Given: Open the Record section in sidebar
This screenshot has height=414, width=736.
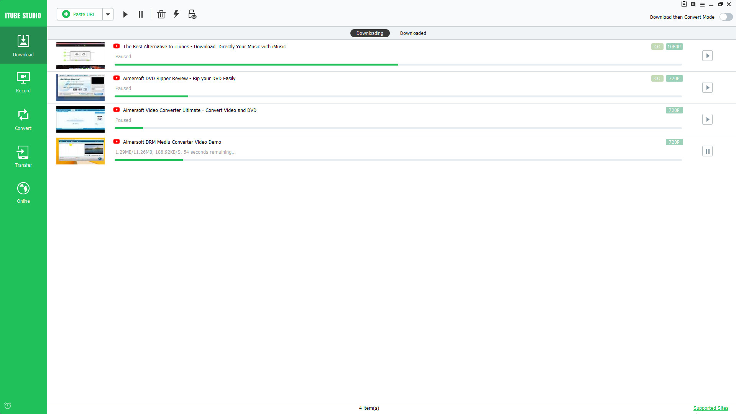Looking at the screenshot, I should (x=23, y=82).
